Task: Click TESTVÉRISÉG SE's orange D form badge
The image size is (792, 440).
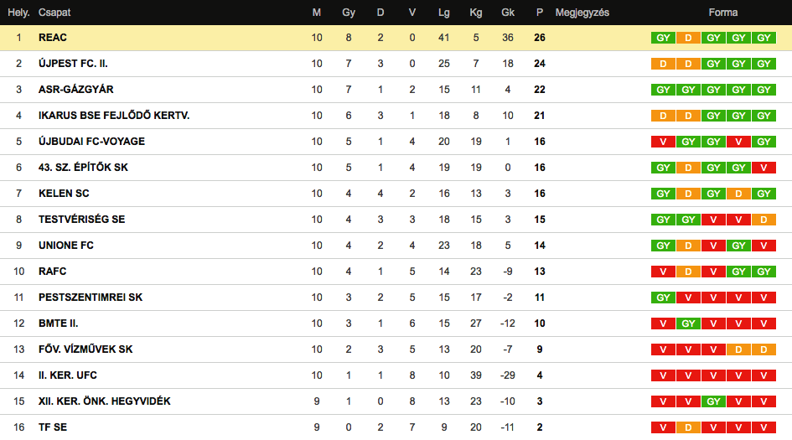Action: point(764,220)
